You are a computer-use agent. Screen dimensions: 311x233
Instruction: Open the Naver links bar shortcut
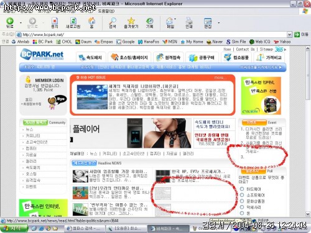click(x=215, y=42)
